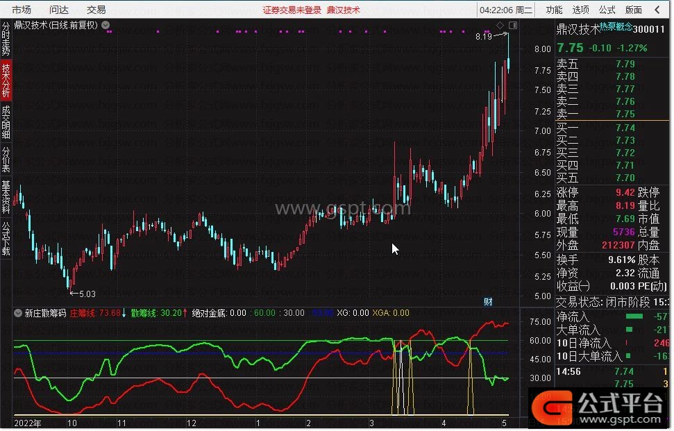Click the 2022年 label on time axis
This screenshot has height=431, width=674.
pyautogui.click(x=28, y=423)
